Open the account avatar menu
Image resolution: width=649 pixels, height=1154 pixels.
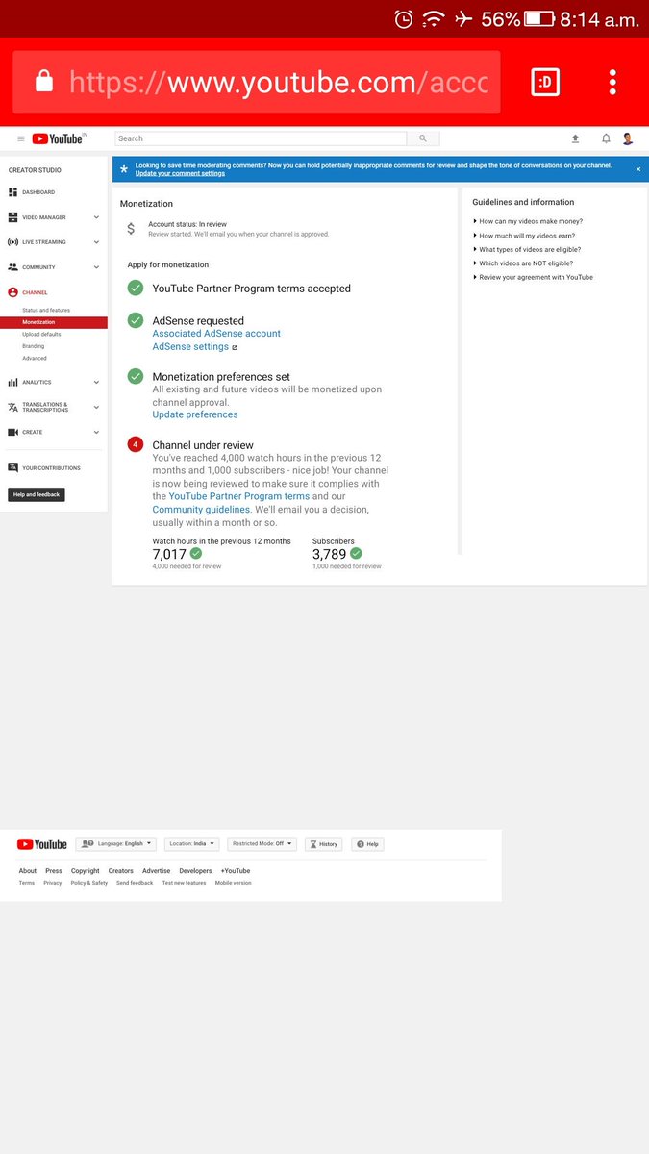[x=628, y=138]
